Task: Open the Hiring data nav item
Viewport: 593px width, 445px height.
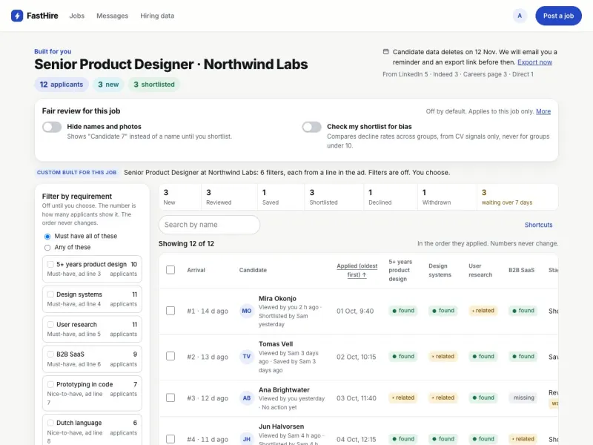Action: pyautogui.click(x=157, y=16)
